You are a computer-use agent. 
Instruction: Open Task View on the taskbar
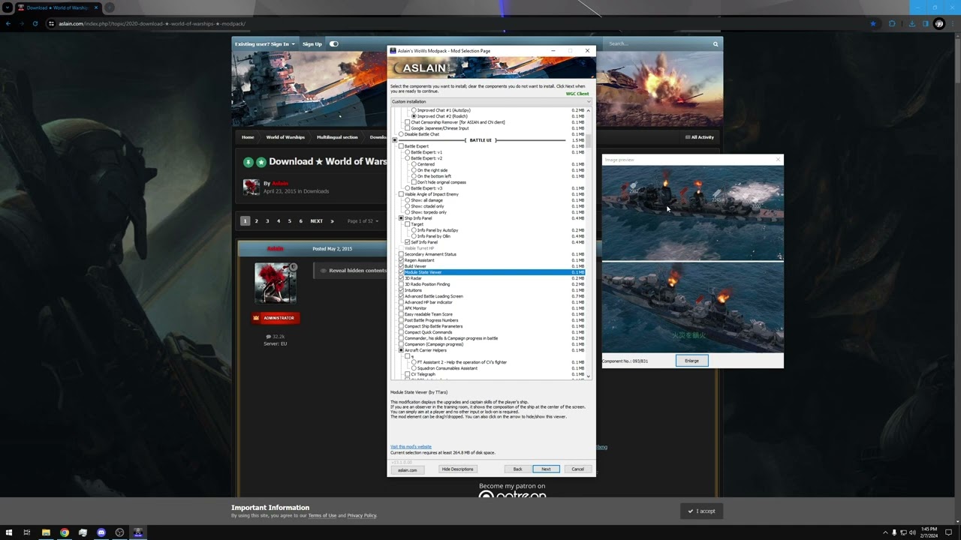[x=27, y=532]
